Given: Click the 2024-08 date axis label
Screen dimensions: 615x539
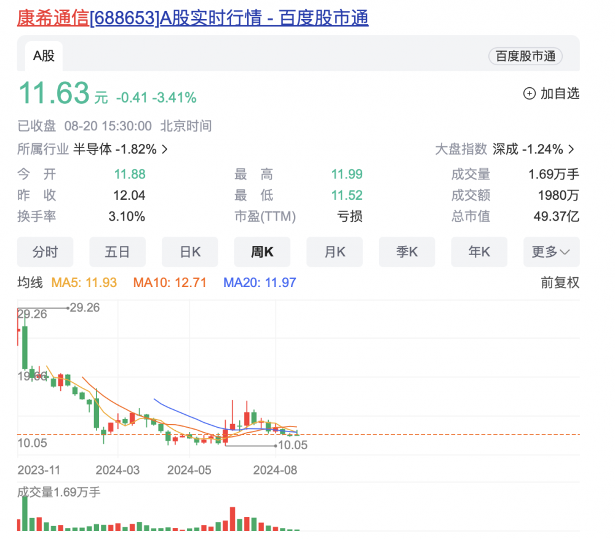Looking at the screenshot, I should tap(275, 470).
